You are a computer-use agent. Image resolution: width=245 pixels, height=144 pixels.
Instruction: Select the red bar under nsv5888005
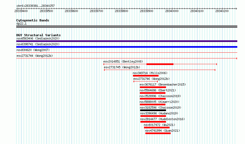click(x=153, y=105)
